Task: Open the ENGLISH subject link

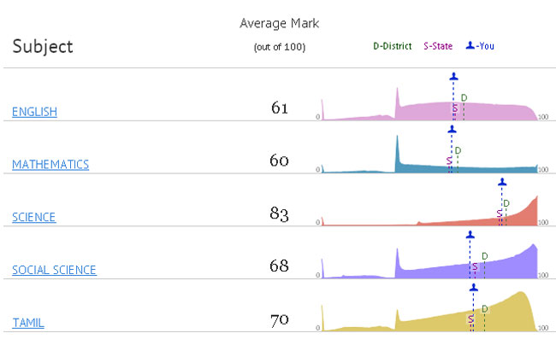Action: [34, 112]
